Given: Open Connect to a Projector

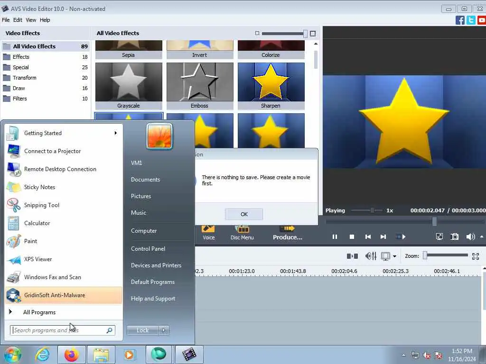Looking at the screenshot, I should click(x=64, y=151).
